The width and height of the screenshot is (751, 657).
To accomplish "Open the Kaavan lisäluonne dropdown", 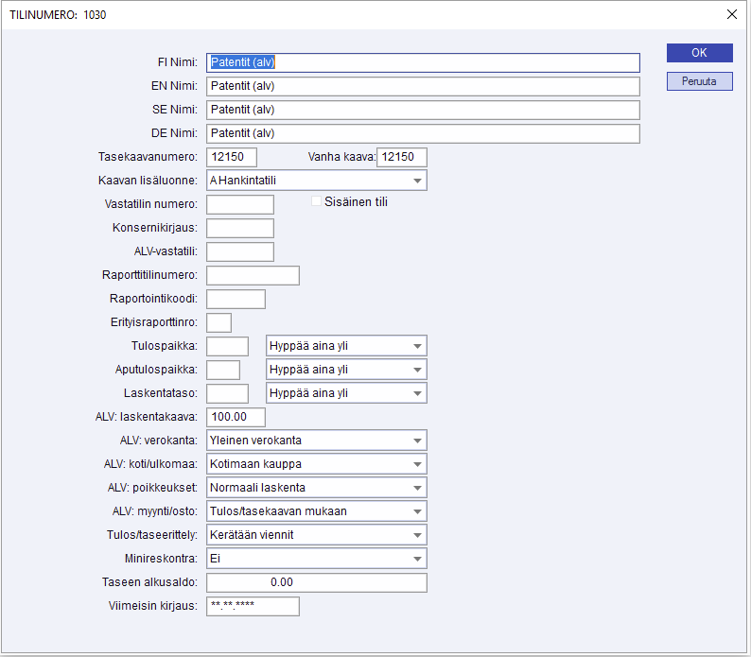I will pyautogui.click(x=316, y=181).
